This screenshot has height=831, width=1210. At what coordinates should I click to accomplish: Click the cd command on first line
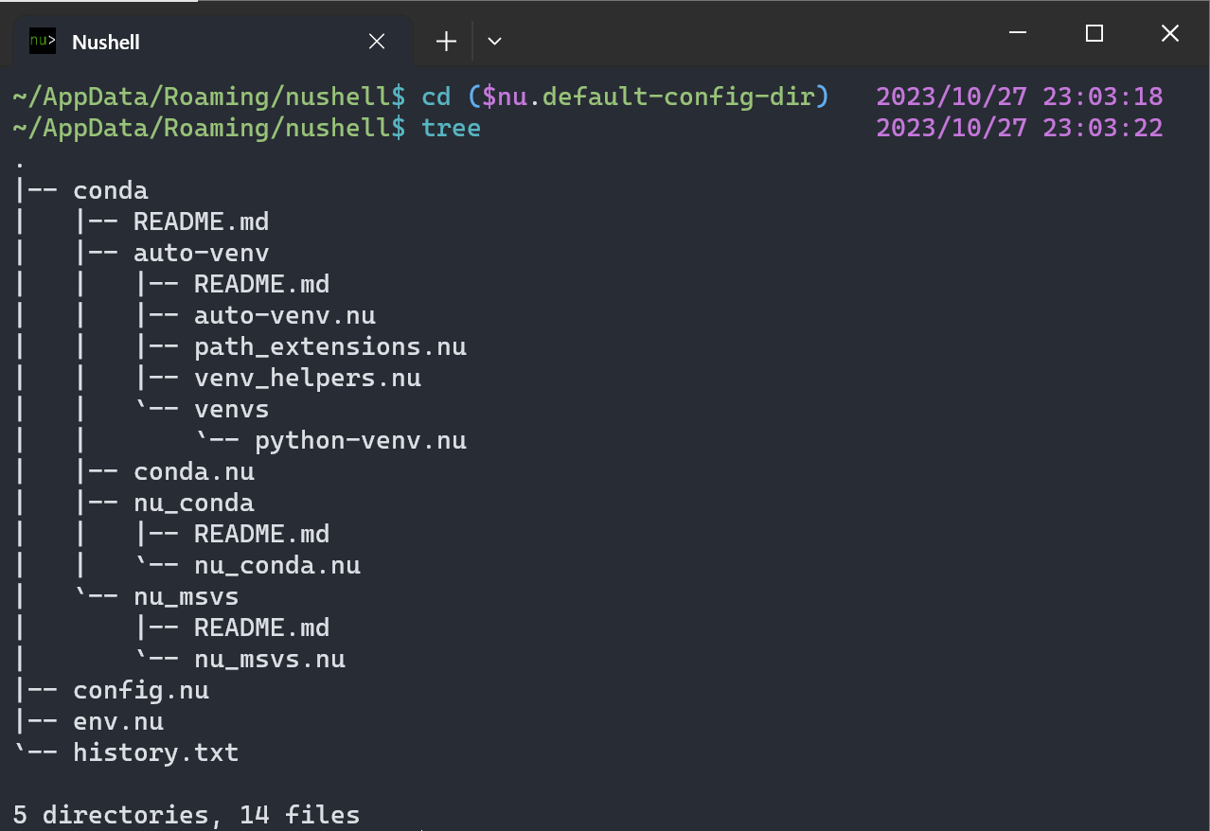(436, 96)
